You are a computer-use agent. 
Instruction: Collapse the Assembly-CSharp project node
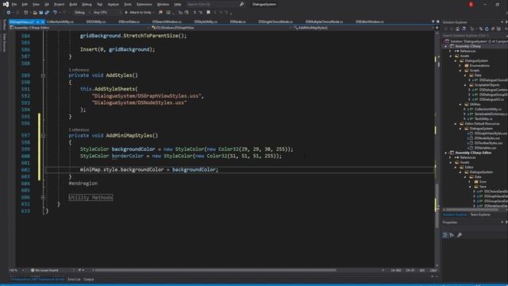point(446,46)
